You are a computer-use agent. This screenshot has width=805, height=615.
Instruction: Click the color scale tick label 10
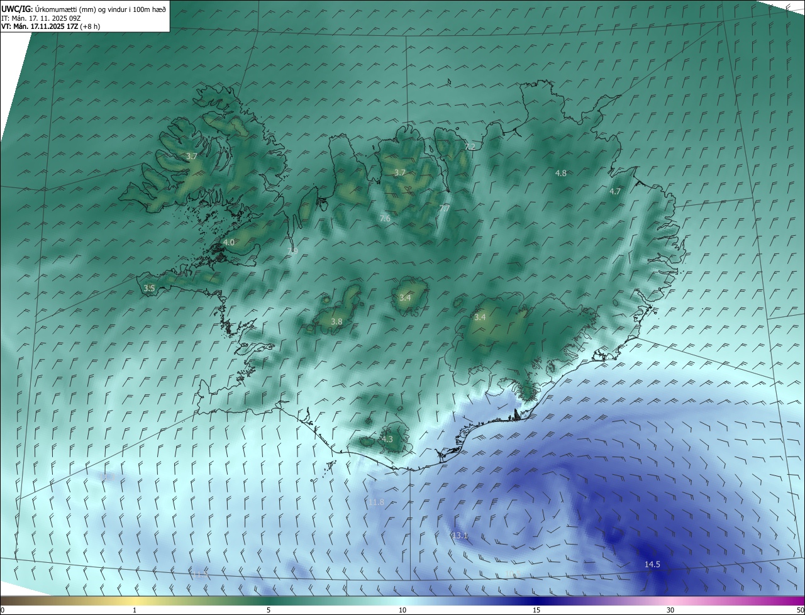(402, 610)
